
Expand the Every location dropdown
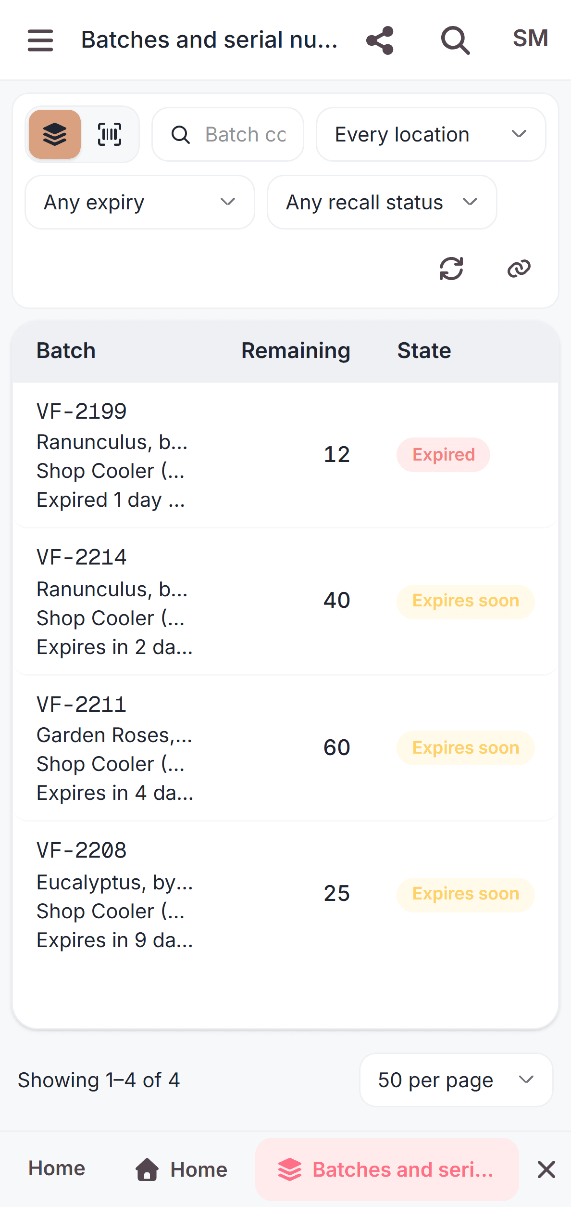point(431,134)
